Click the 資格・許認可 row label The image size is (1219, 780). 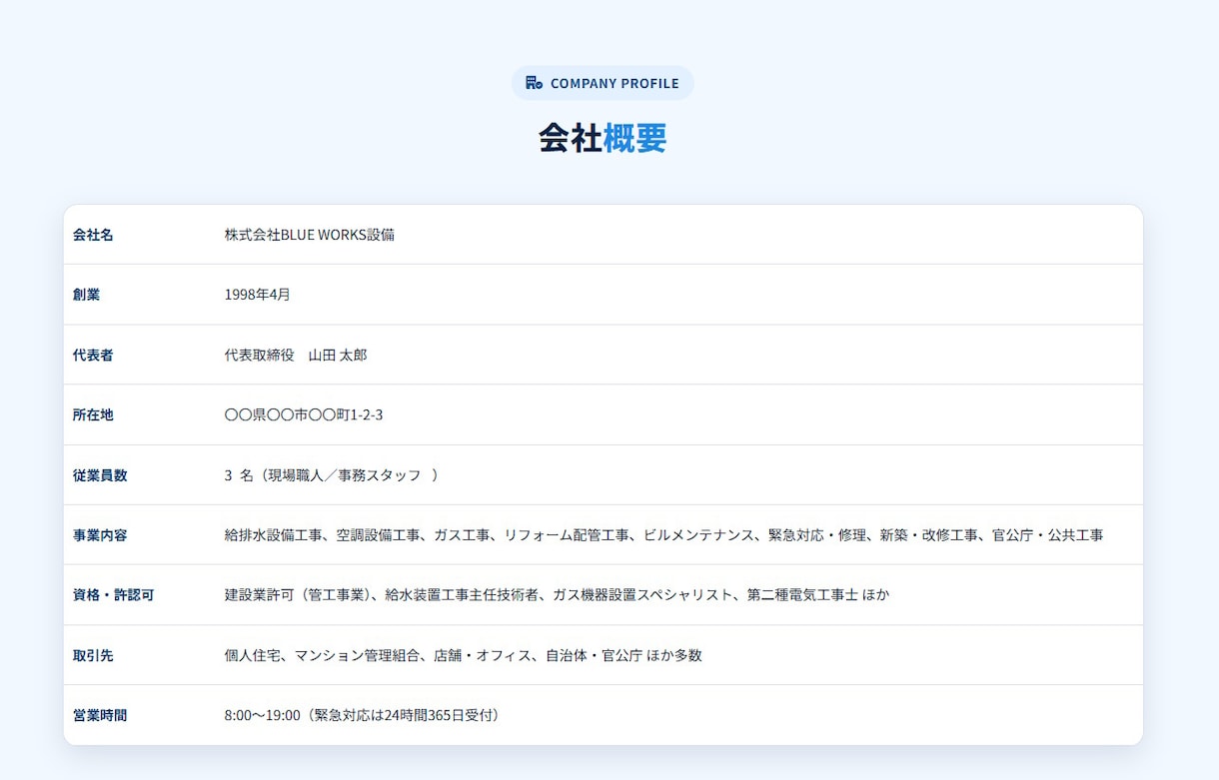pos(114,595)
